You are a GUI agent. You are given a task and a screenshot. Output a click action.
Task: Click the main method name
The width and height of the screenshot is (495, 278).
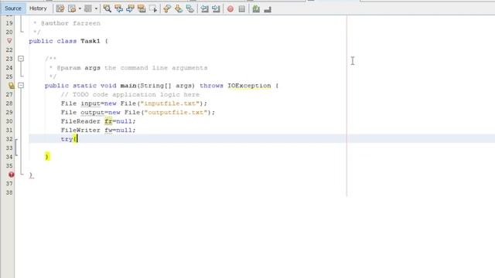[x=128, y=86]
